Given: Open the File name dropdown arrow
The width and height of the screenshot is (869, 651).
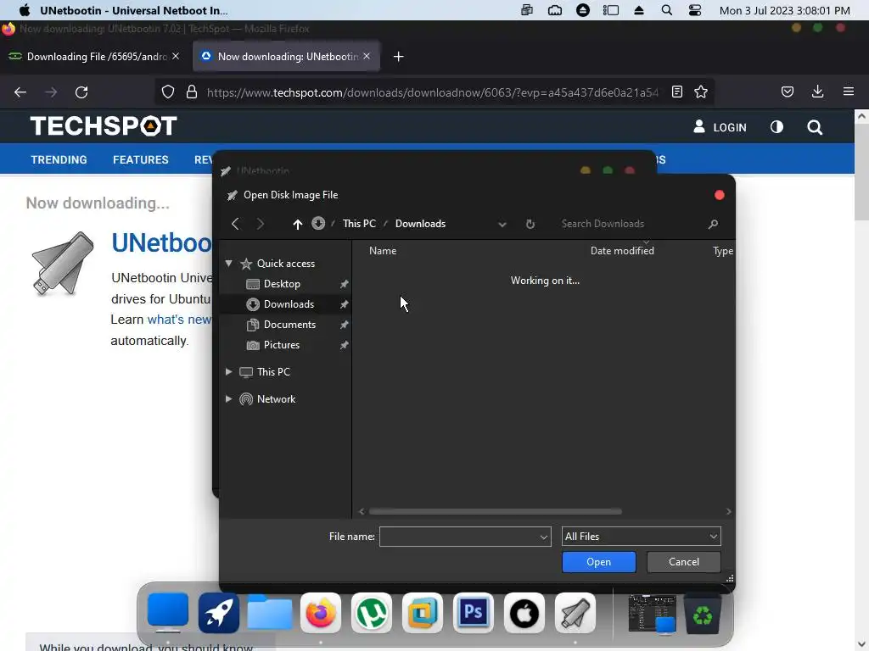Looking at the screenshot, I should click(x=544, y=537).
